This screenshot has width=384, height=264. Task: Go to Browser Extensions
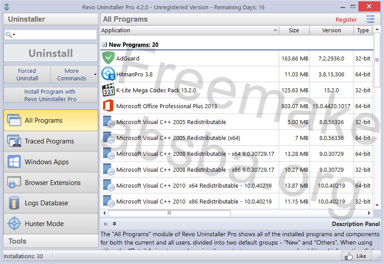point(51,183)
